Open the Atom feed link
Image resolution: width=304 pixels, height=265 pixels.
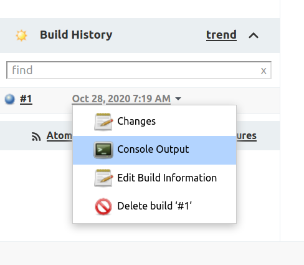point(59,136)
